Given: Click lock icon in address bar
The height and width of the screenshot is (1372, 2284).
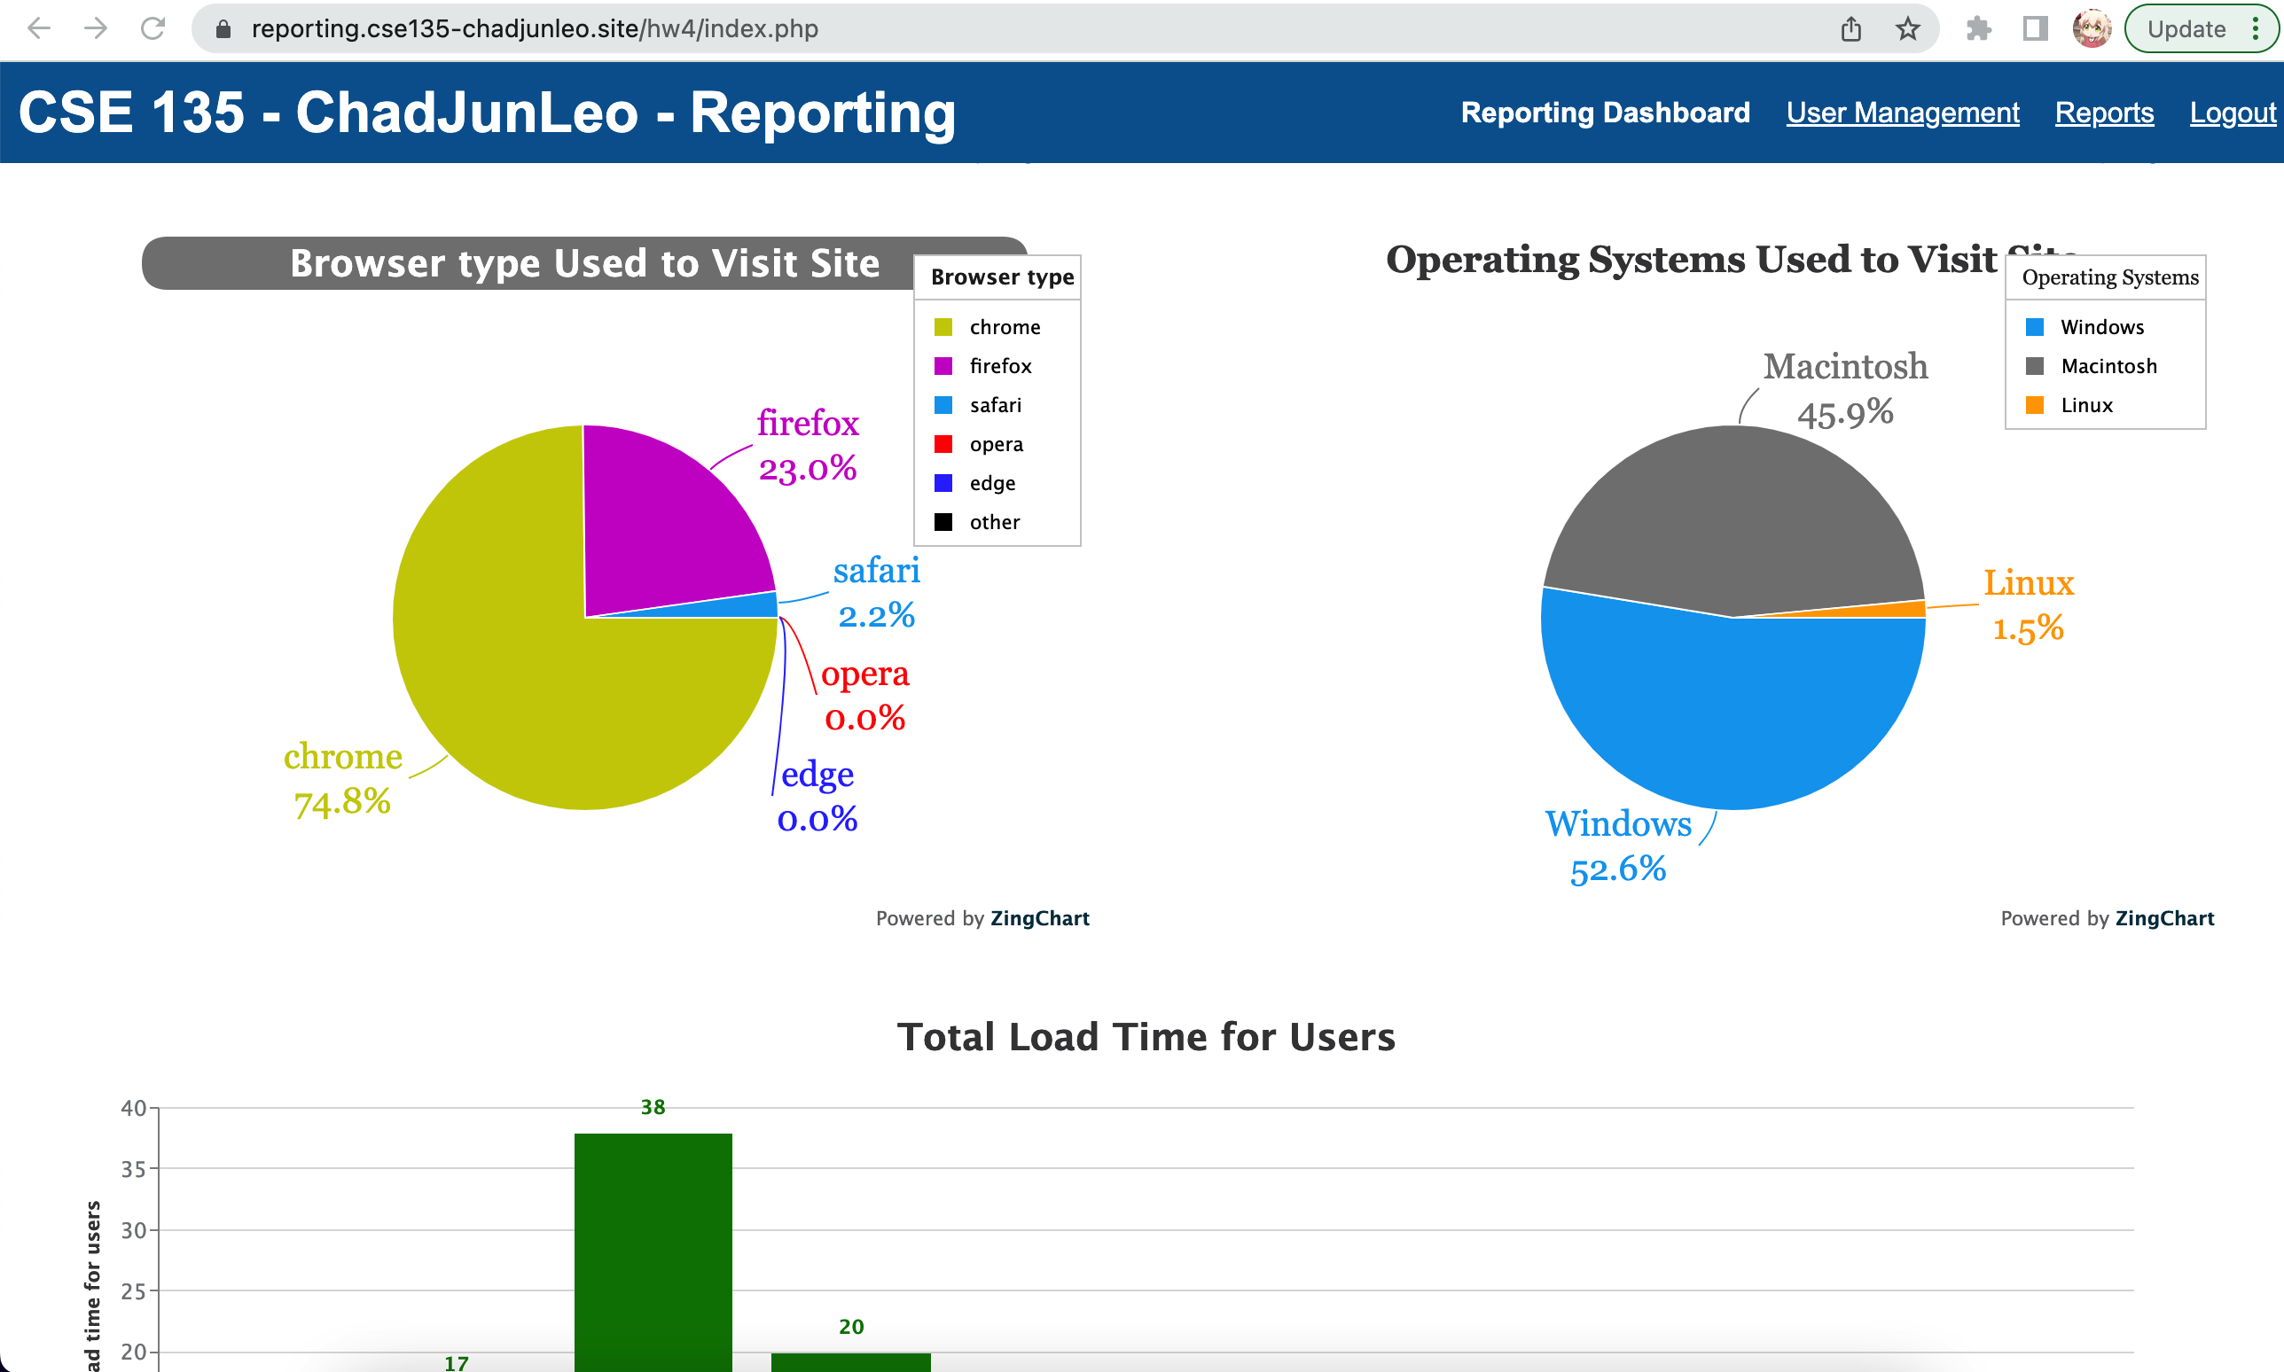Looking at the screenshot, I should pos(223,28).
